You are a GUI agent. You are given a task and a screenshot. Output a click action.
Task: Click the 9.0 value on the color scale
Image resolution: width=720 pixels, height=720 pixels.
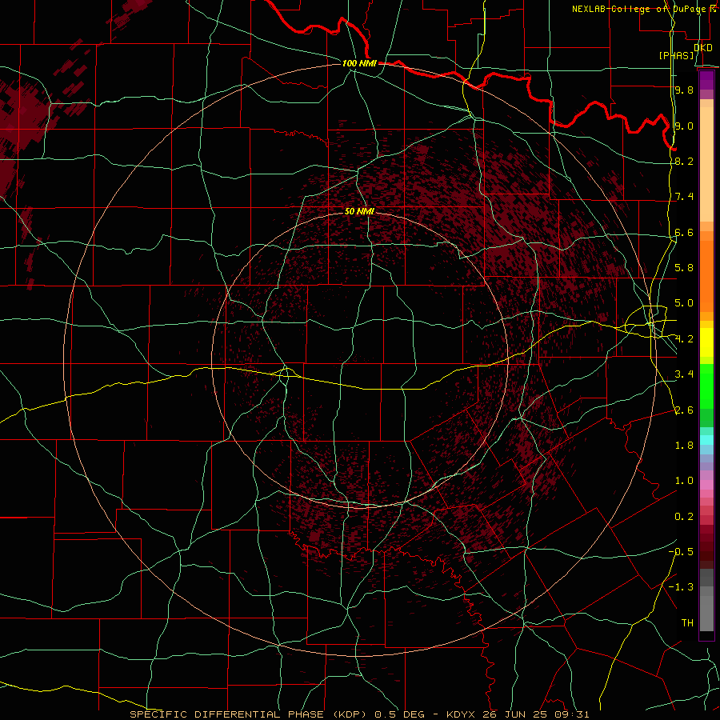(x=684, y=126)
